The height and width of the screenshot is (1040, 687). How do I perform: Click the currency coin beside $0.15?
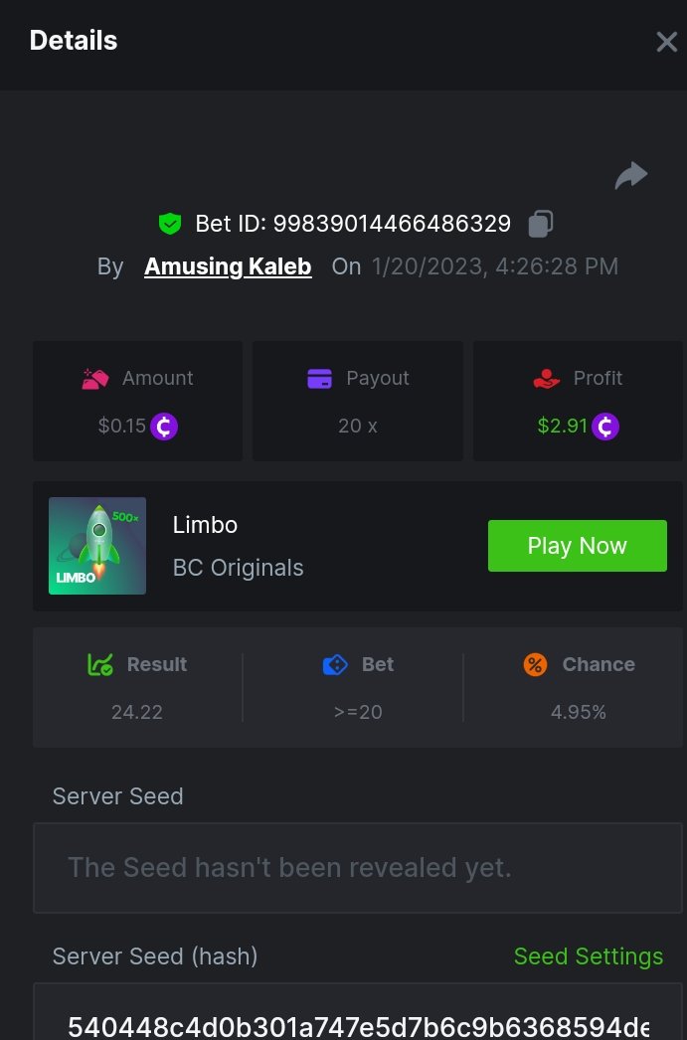[x=164, y=427]
